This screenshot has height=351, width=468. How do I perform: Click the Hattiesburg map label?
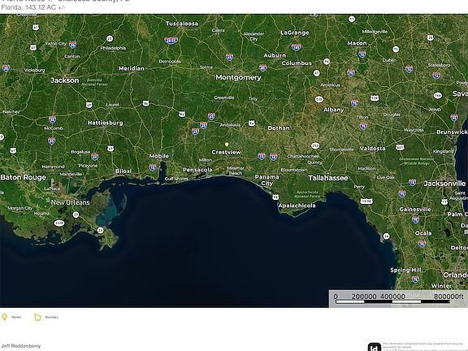(105, 123)
